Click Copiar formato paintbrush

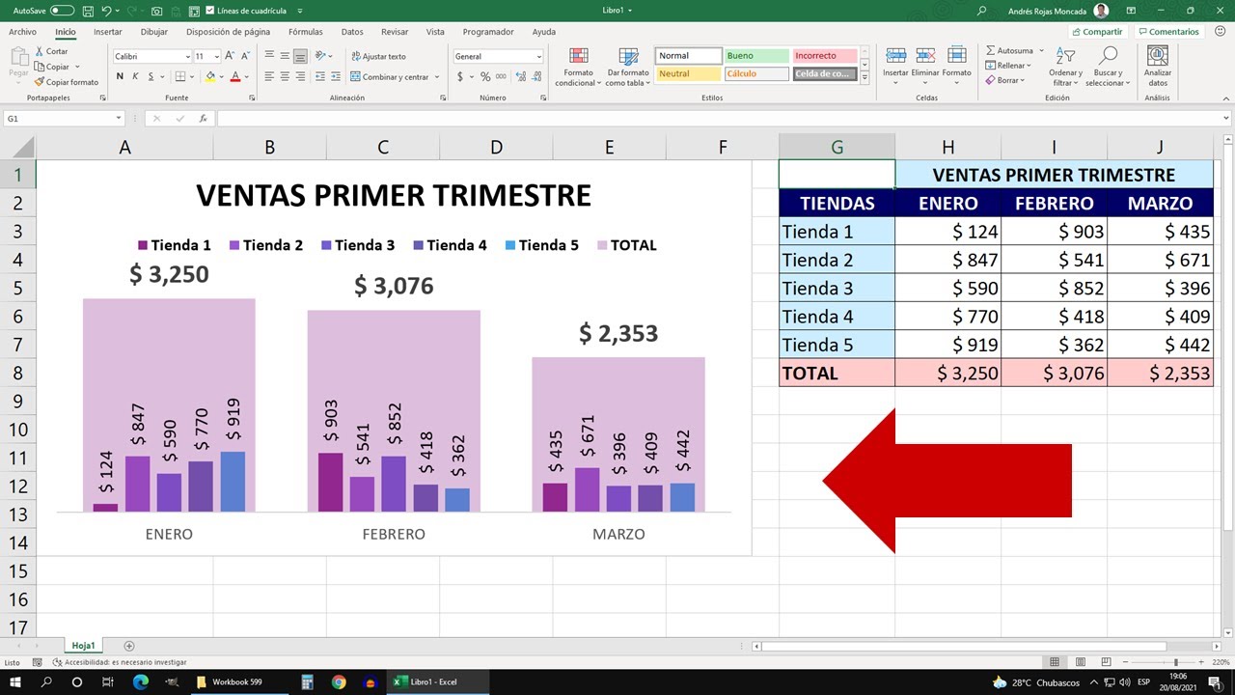coord(66,82)
